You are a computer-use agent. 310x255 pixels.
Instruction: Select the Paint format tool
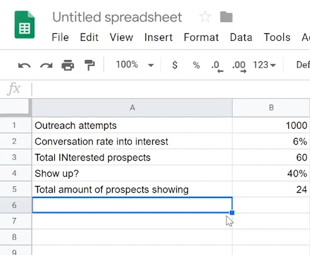pos(90,65)
